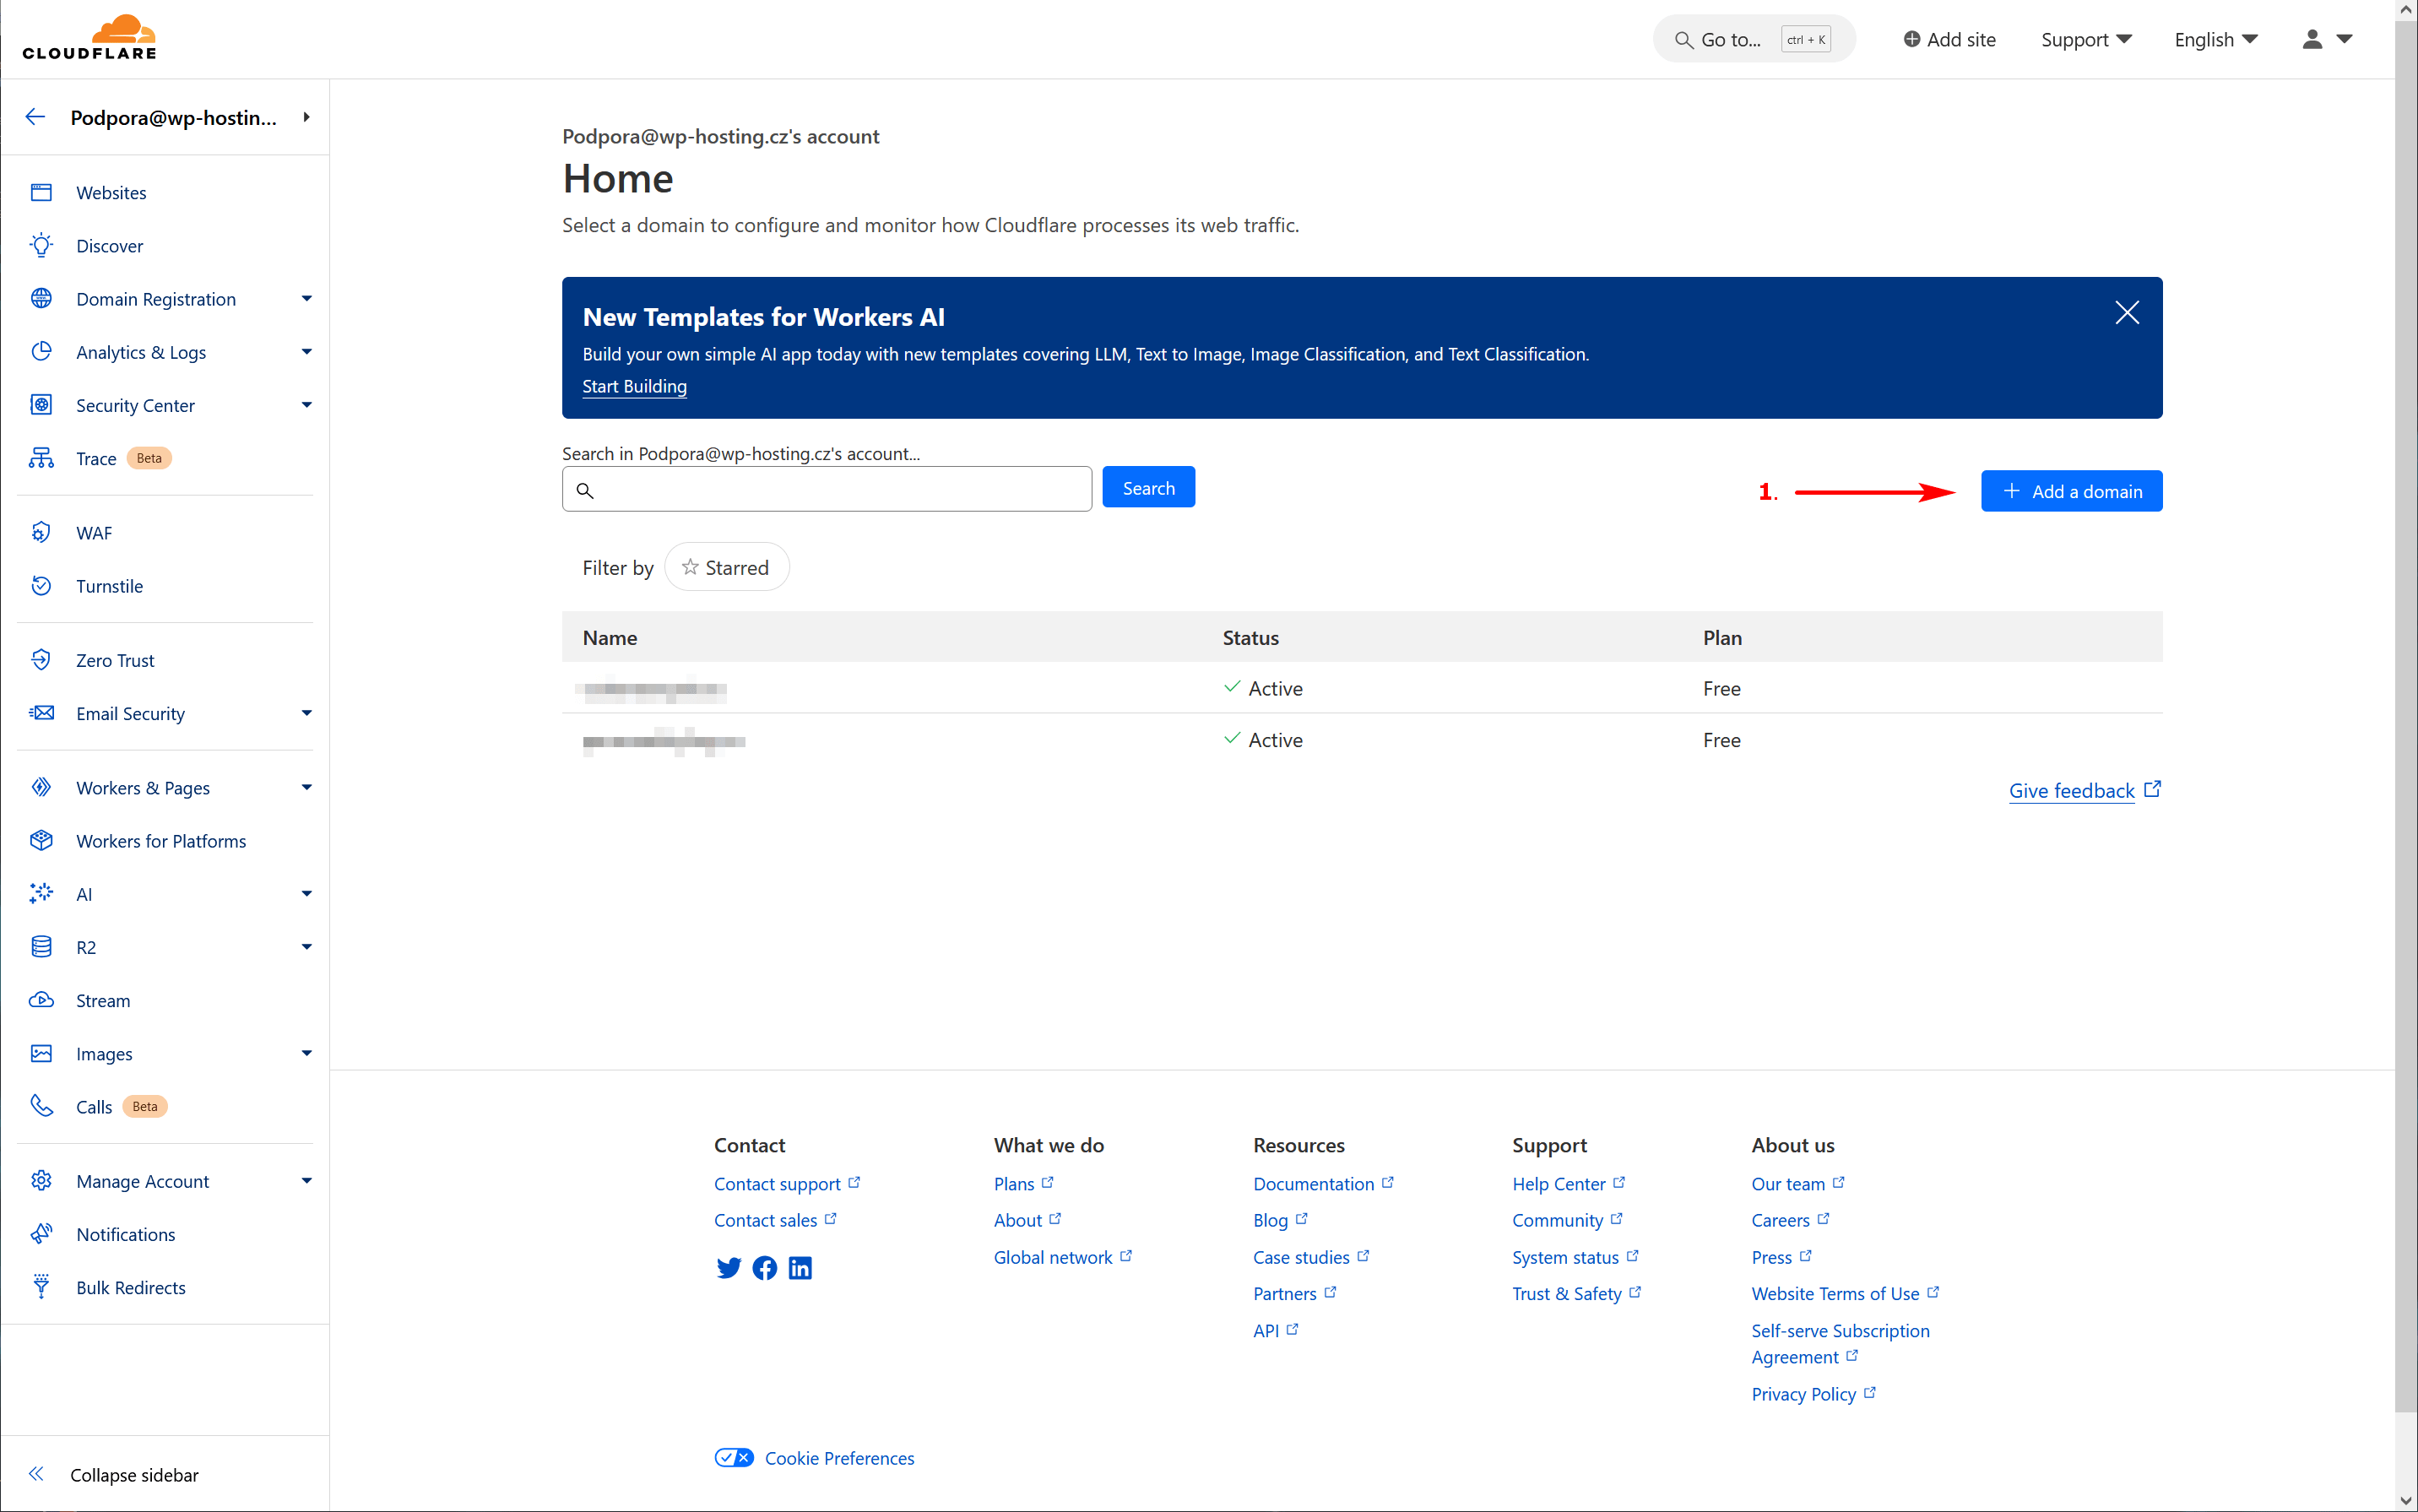Click the Domain Registration globe icon

(x=41, y=298)
